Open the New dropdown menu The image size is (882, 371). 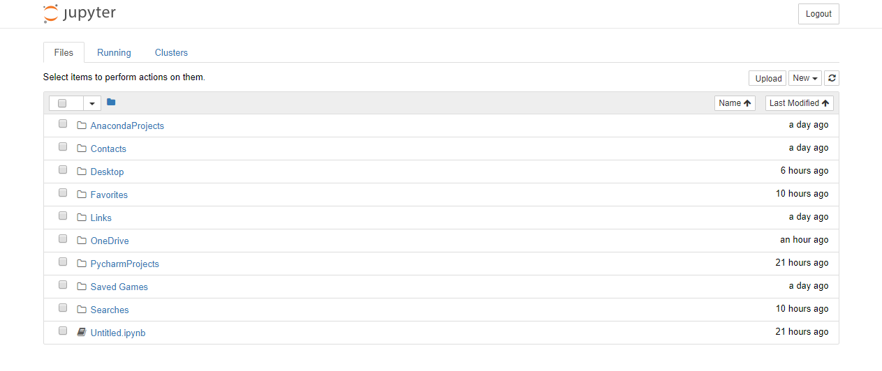804,78
